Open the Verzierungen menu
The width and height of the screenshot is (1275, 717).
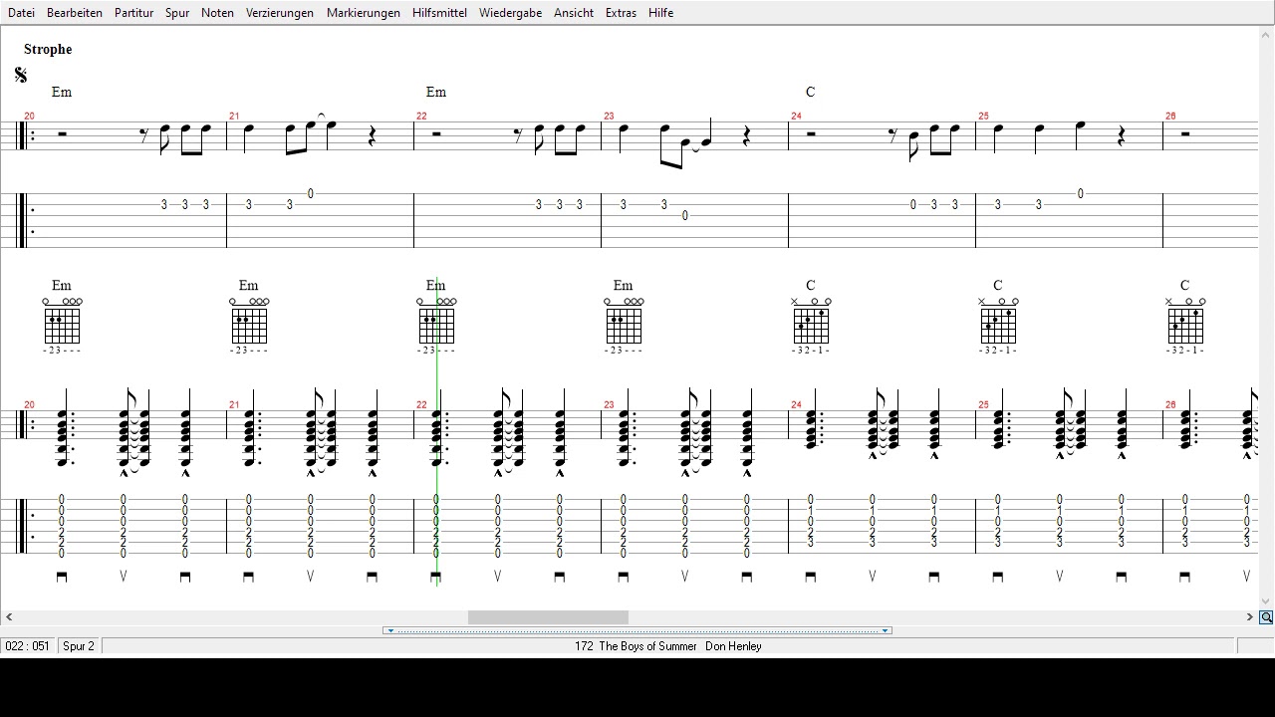(x=280, y=13)
